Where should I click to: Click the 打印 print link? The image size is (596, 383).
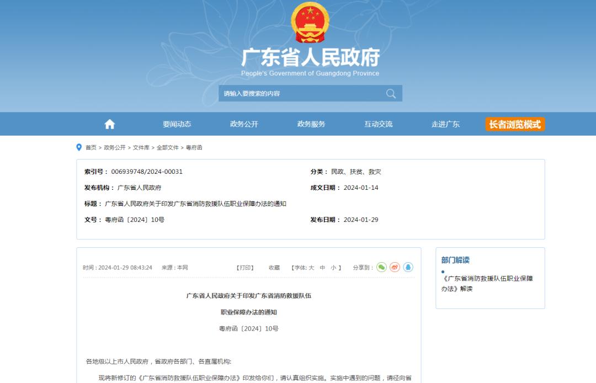click(245, 268)
